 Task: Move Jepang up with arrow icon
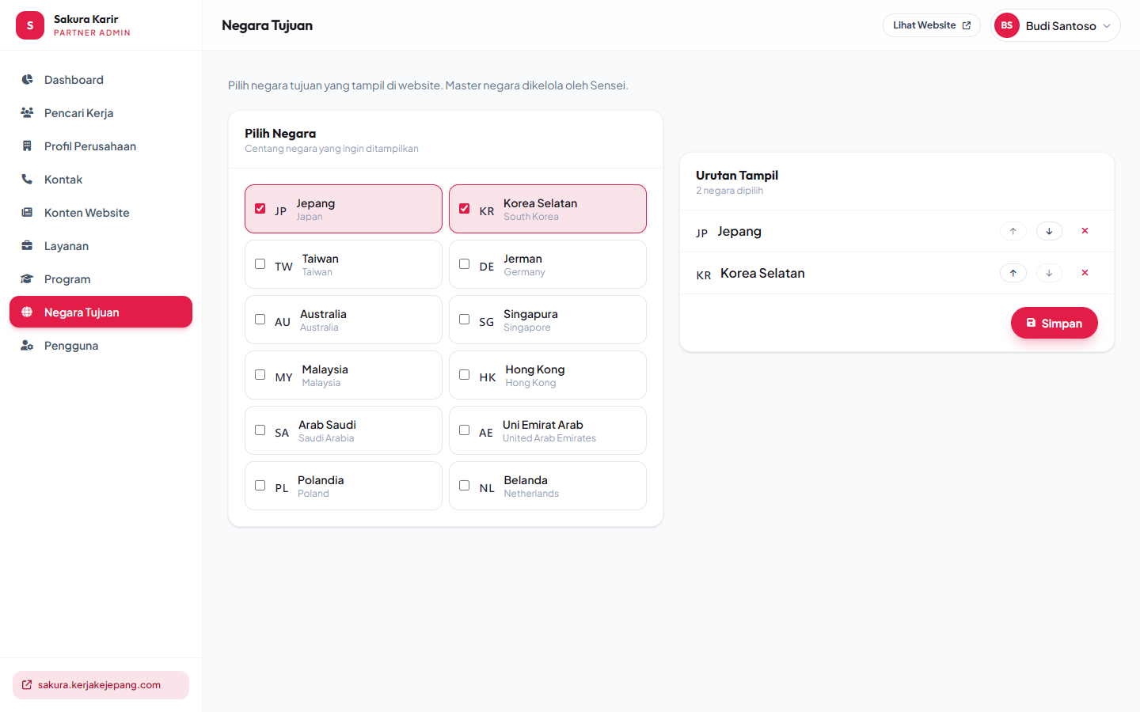click(x=1013, y=231)
